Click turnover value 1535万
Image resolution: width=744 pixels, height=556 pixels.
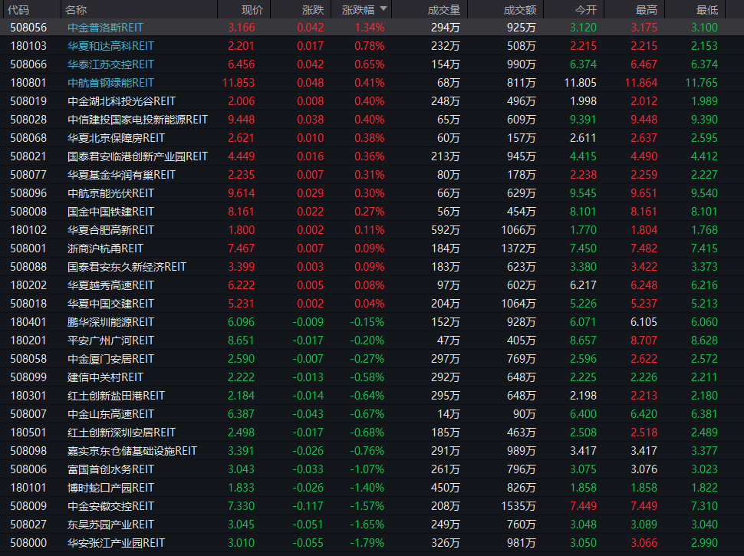(x=518, y=506)
